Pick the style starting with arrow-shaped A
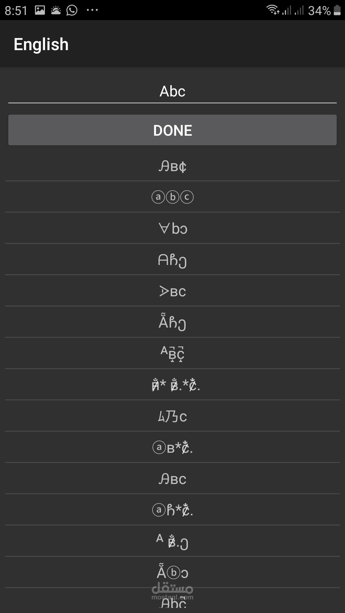The image size is (345, 613). pos(172,291)
